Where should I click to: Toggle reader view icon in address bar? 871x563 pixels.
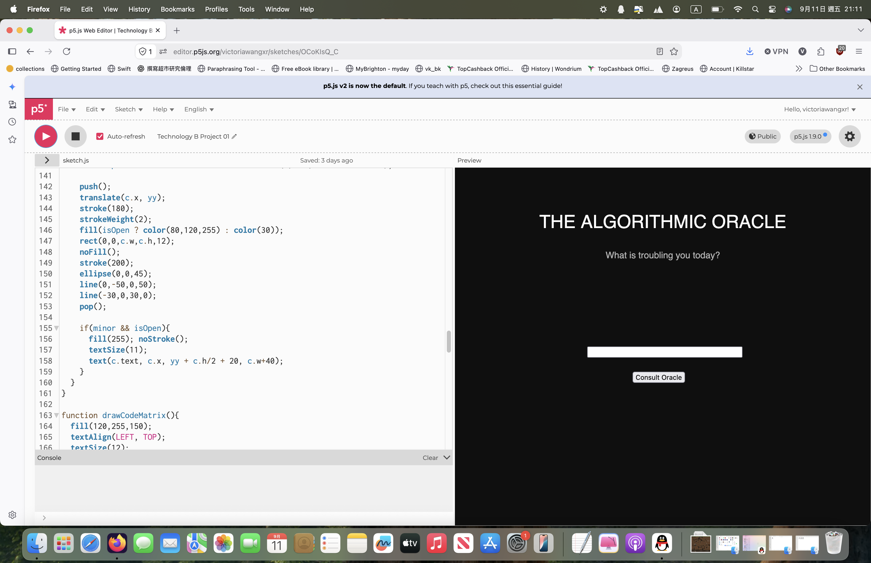pyautogui.click(x=659, y=52)
